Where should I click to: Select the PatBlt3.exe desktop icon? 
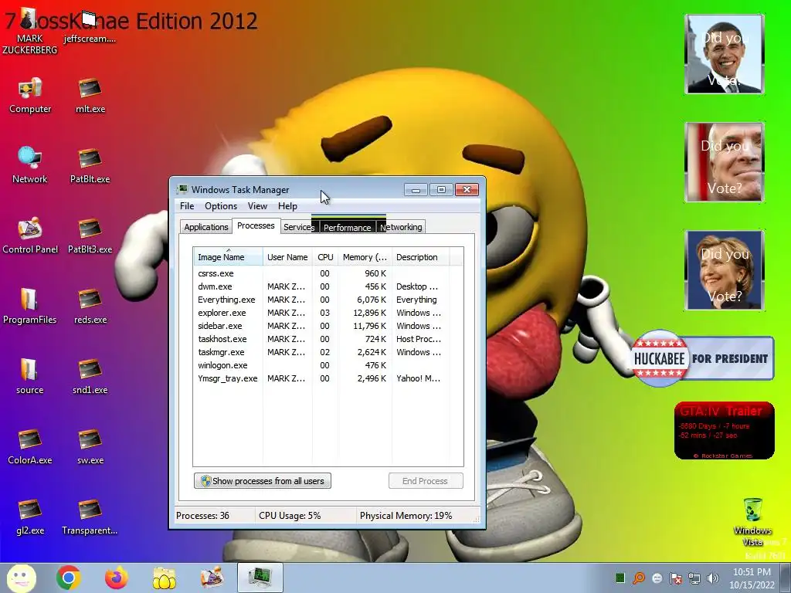tap(90, 236)
